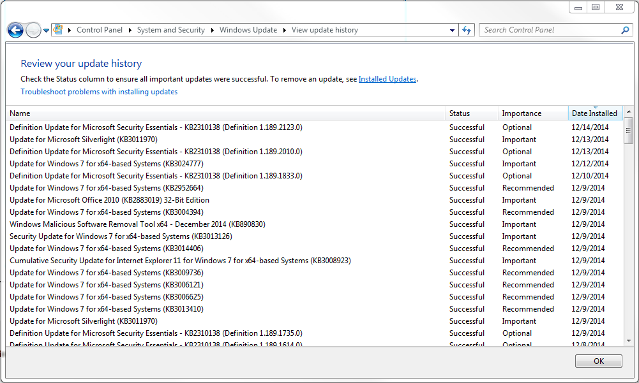Screen dimensions: 639x383
Task: Go to Windows Update breadcrumb
Action: 248,30
